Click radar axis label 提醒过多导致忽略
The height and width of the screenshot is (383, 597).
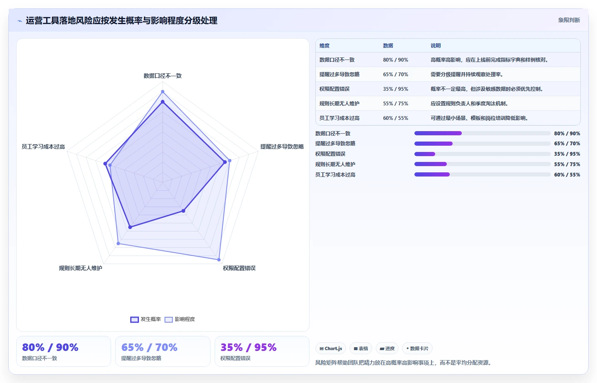(282, 147)
